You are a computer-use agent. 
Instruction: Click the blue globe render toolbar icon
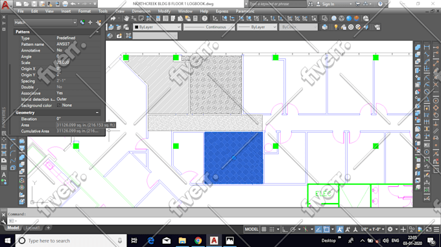(349, 19)
